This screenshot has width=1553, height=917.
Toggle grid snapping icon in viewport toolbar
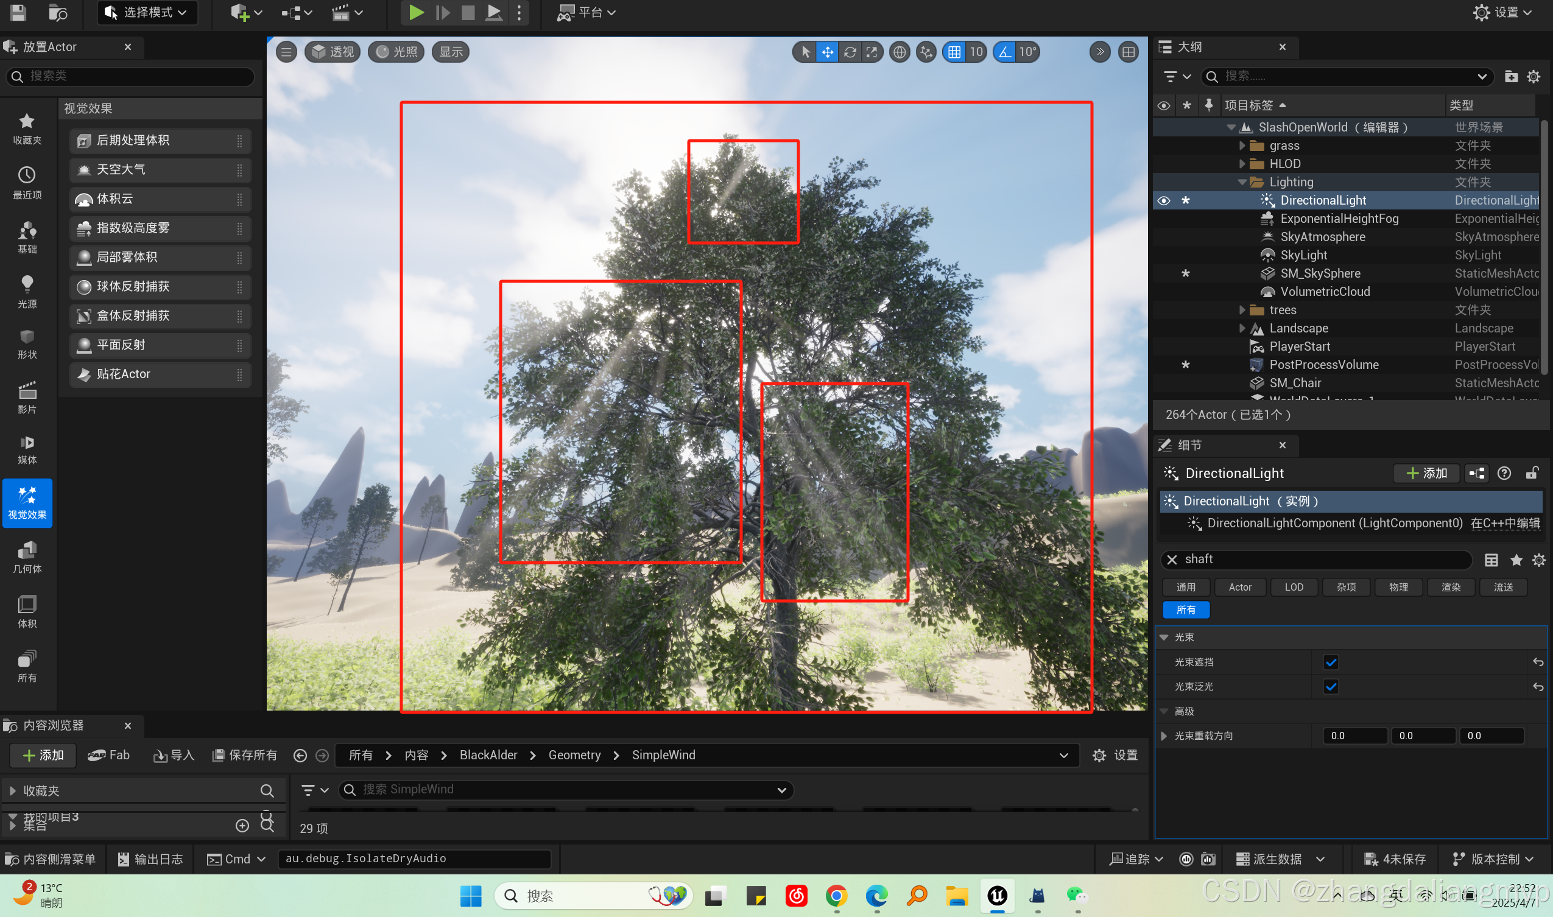coord(954,52)
